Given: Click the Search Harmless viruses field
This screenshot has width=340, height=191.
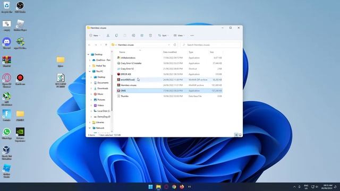Looking at the screenshot, I should click(x=210, y=45).
